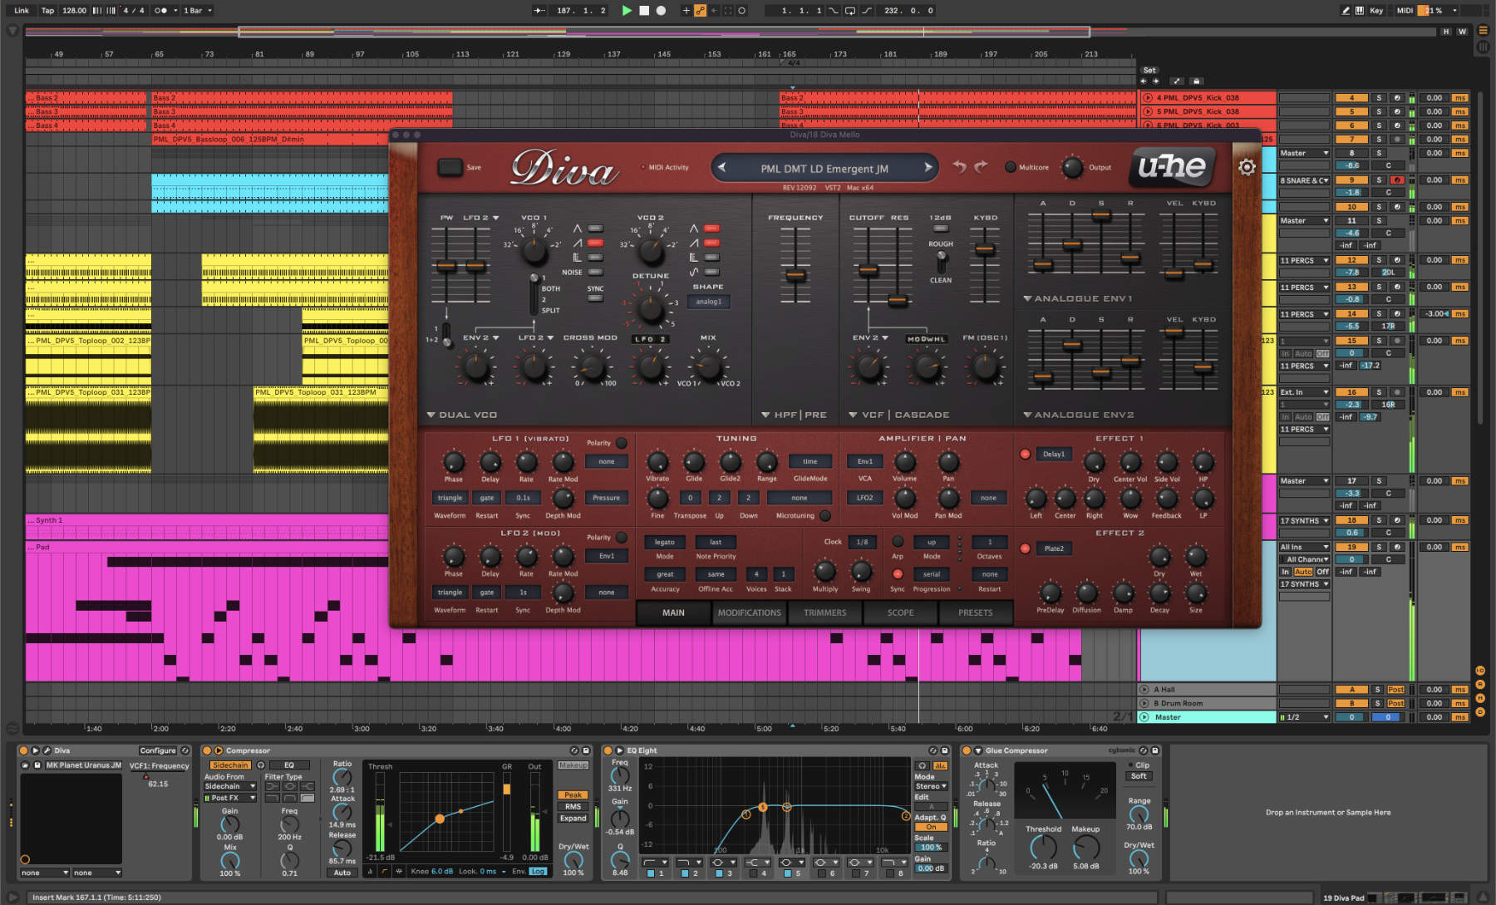Click Tap tempo button
The width and height of the screenshot is (1496, 905).
point(47,11)
